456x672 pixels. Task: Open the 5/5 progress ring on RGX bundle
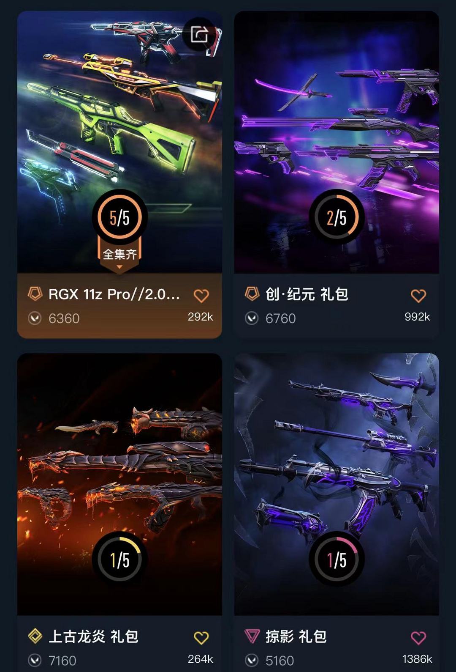(119, 217)
